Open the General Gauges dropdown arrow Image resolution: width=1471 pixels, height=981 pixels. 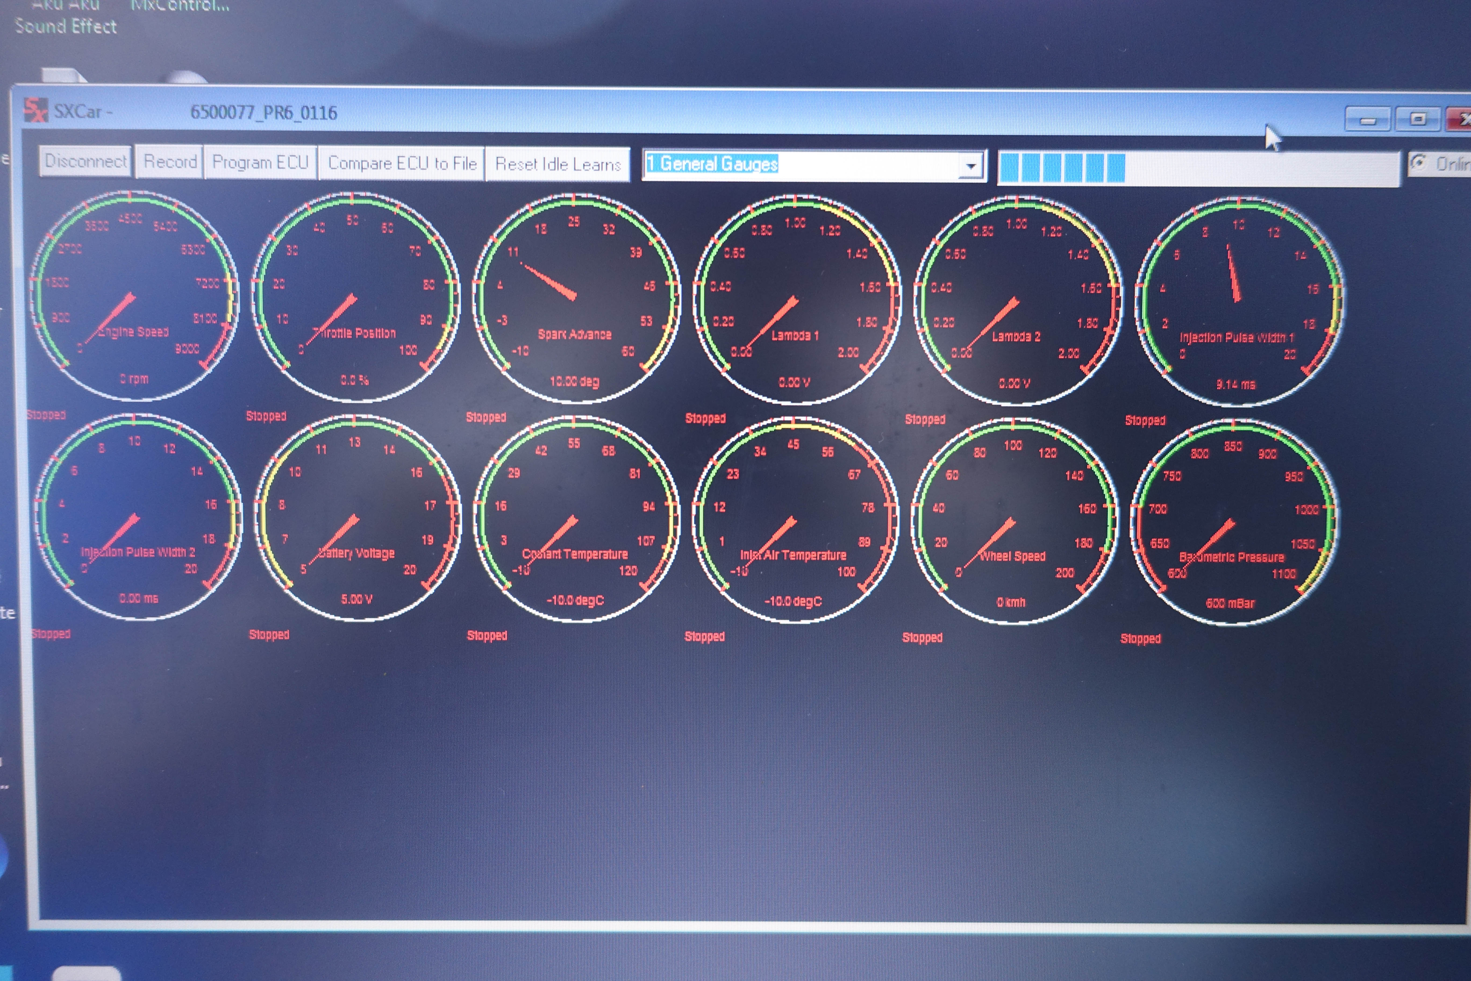pyautogui.click(x=971, y=166)
